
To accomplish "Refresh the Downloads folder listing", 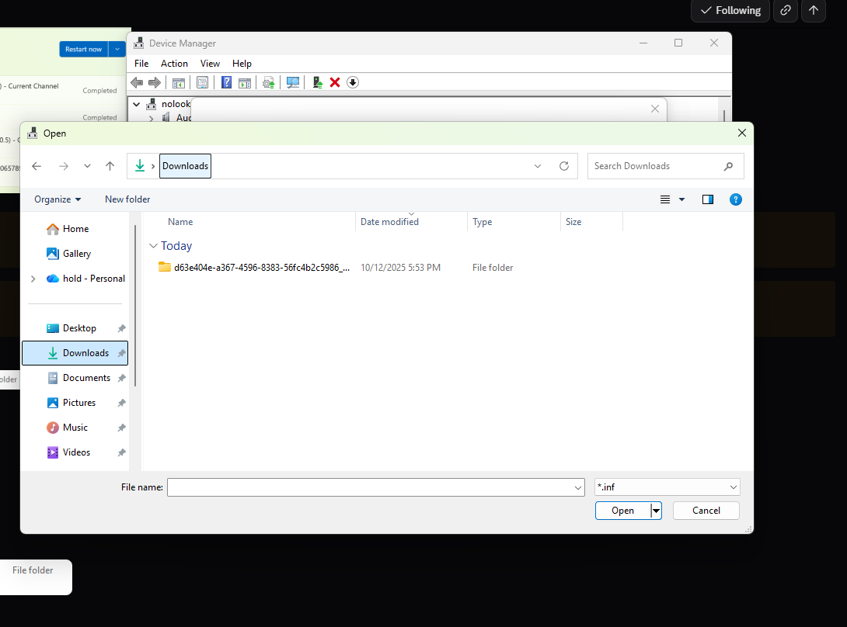I will pos(564,166).
